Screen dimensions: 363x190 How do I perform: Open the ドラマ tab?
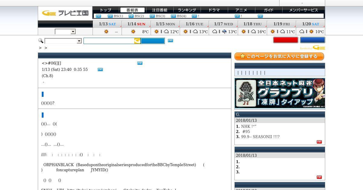click(214, 10)
